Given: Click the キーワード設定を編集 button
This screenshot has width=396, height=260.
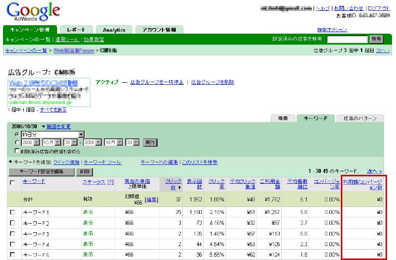Looking at the screenshot, I should click(x=41, y=171).
